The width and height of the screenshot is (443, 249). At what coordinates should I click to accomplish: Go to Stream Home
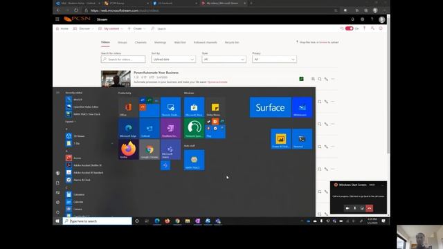pyautogui.click(x=62, y=28)
